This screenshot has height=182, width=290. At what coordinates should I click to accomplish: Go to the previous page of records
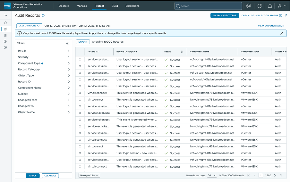255,175
